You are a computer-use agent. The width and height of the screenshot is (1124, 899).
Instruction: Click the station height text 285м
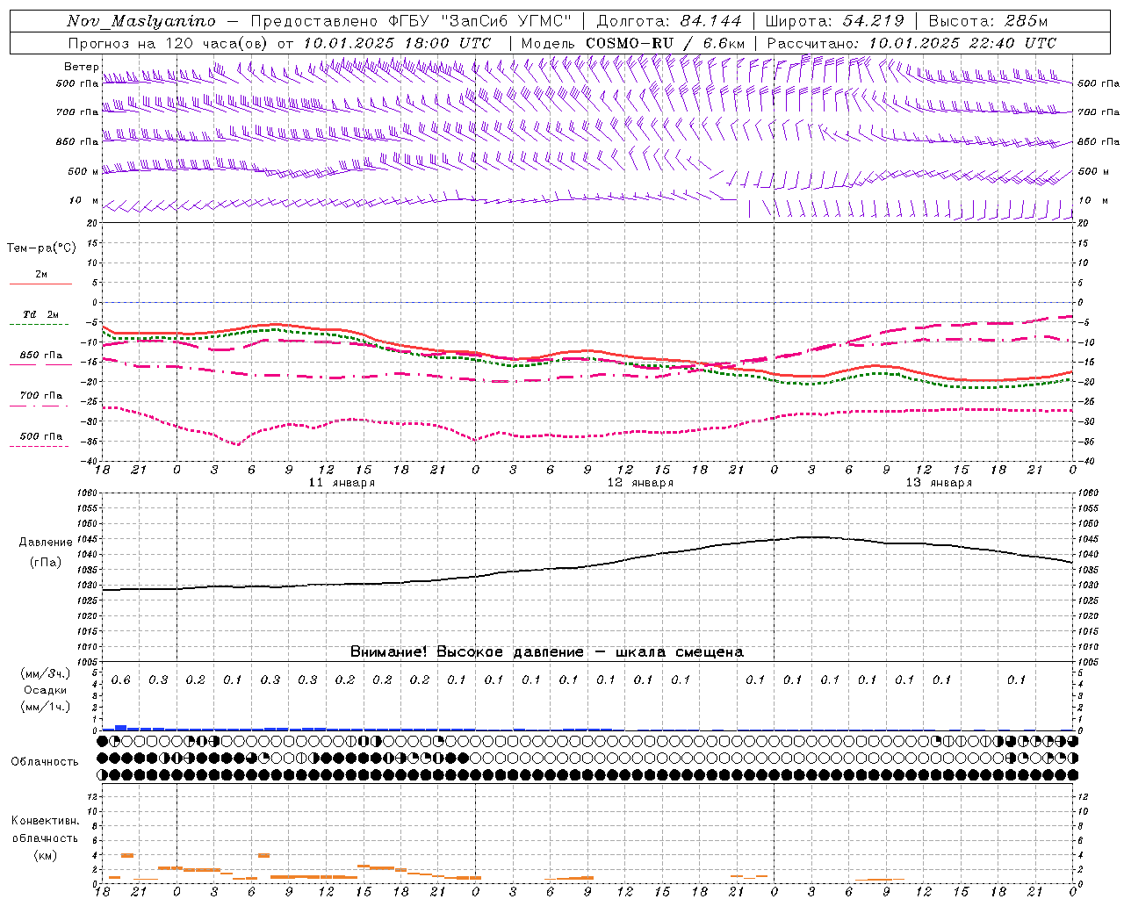(x=1024, y=21)
